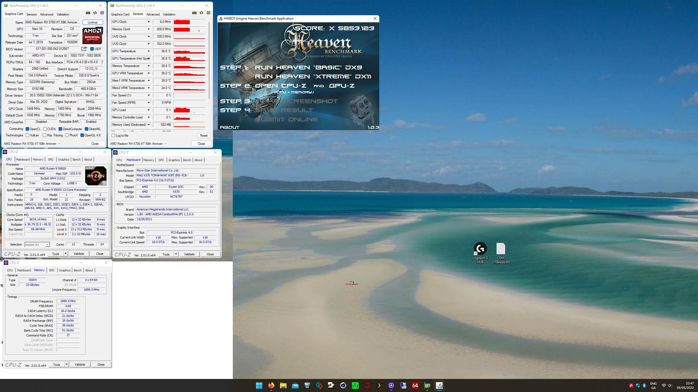Viewport: 698px width, 392px height.
Task: Take GPU-Z Graphics Card window screenshot via camera icon
Action: point(88,13)
